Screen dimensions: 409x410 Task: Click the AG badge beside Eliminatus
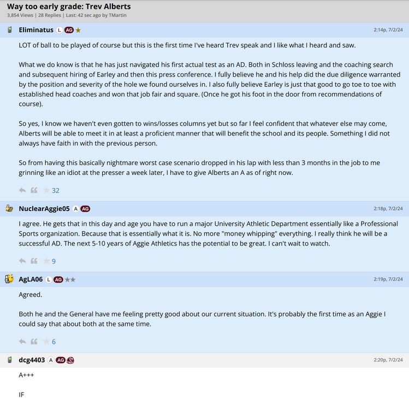coord(69,30)
